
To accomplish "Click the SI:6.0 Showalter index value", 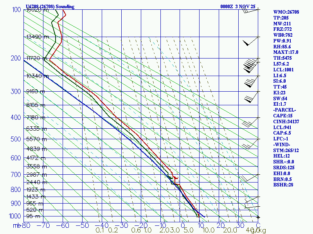I will click(279, 81).
